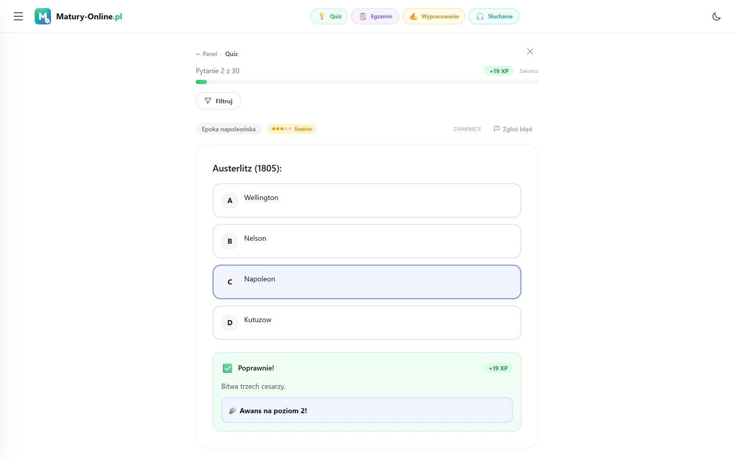The height and width of the screenshot is (458, 734).
Task: Open the Filtruj filter button
Action: point(218,101)
